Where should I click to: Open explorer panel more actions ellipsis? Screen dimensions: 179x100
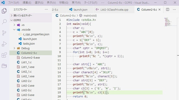pyautogui.click(x=46, y=10)
